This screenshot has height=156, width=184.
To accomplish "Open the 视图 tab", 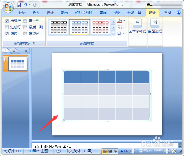I will click(117, 12).
